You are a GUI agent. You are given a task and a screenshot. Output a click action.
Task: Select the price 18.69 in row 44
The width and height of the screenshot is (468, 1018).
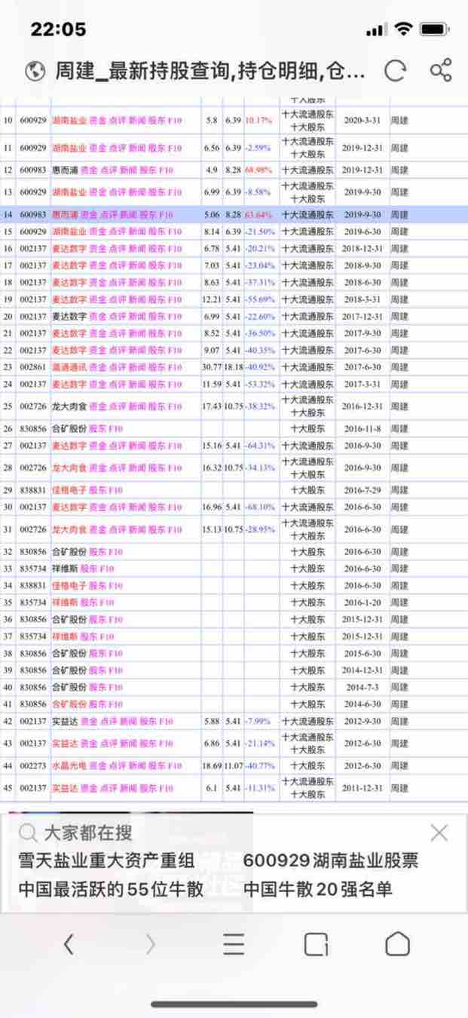point(212,766)
